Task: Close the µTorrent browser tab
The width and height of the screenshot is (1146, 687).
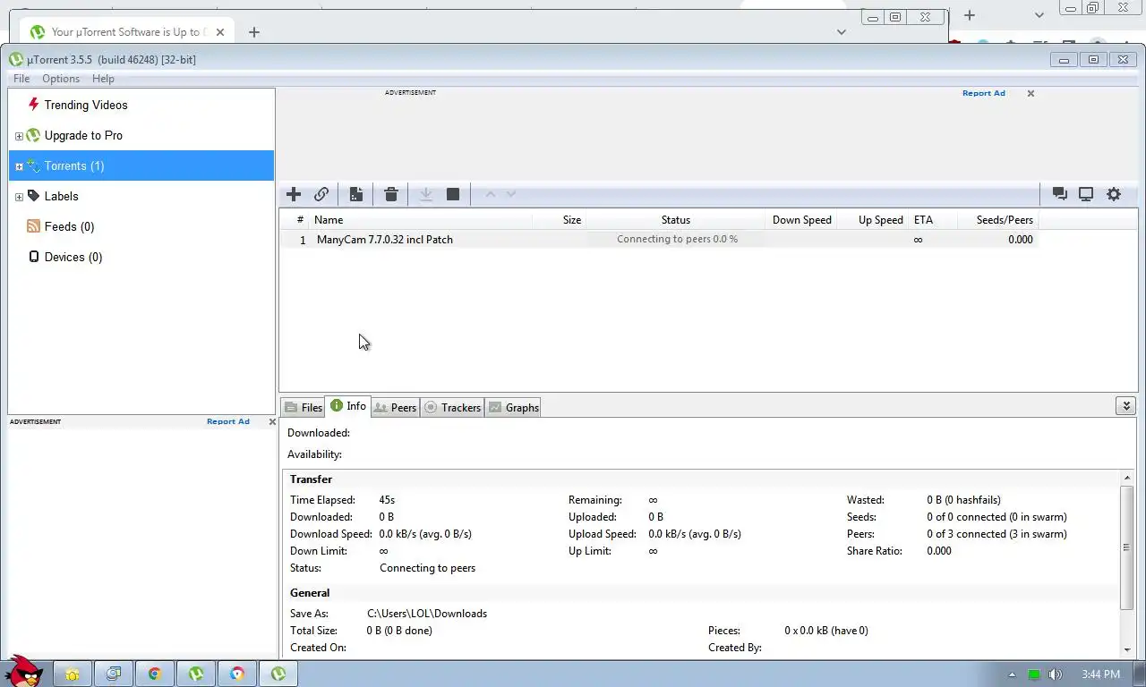Action: click(220, 32)
